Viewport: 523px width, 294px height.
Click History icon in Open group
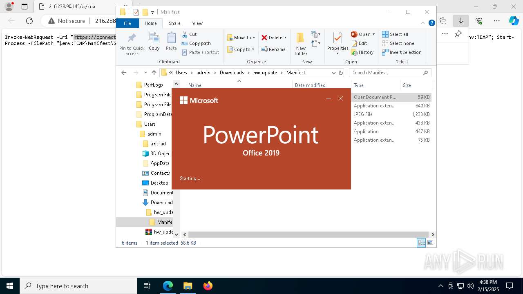point(354,52)
